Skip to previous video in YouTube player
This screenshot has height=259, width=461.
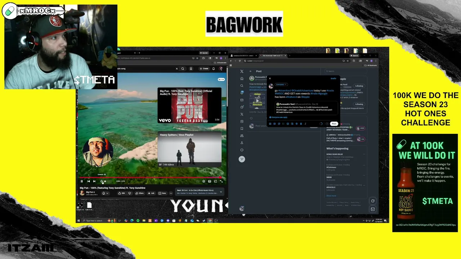[89, 181]
